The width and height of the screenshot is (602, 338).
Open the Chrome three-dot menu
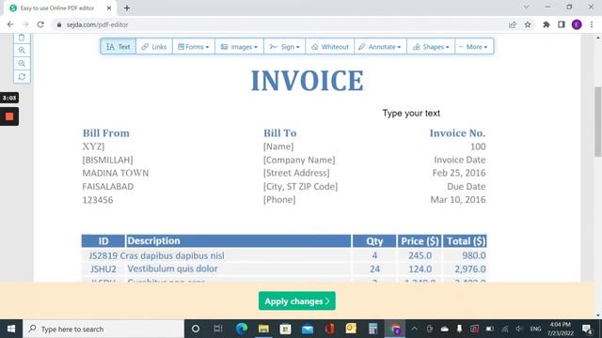[592, 24]
